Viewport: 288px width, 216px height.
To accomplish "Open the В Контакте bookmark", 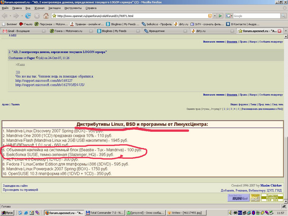I will tap(243, 24).
